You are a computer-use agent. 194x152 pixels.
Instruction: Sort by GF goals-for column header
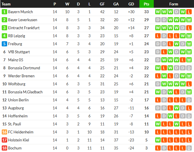click(102, 4)
